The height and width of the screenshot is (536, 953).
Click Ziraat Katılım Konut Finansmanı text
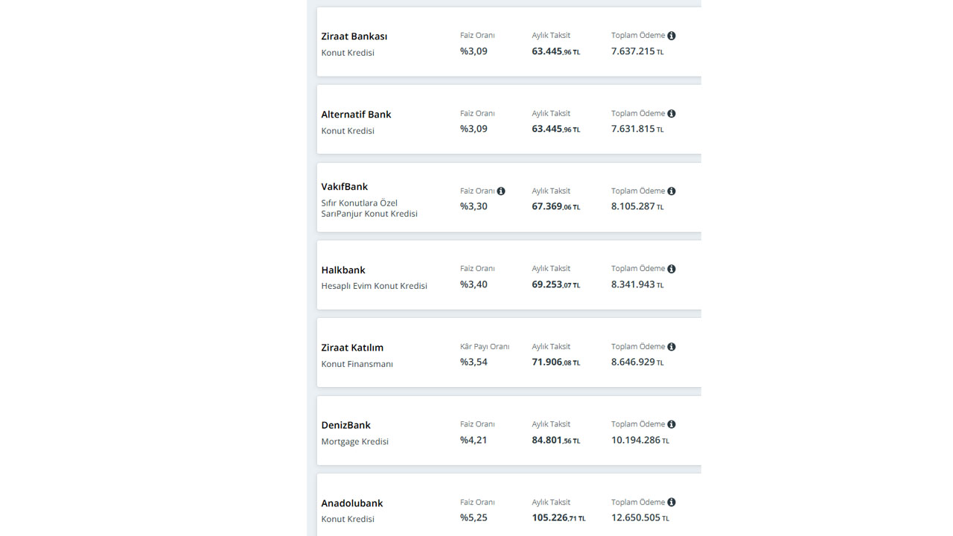click(x=357, y=364)
